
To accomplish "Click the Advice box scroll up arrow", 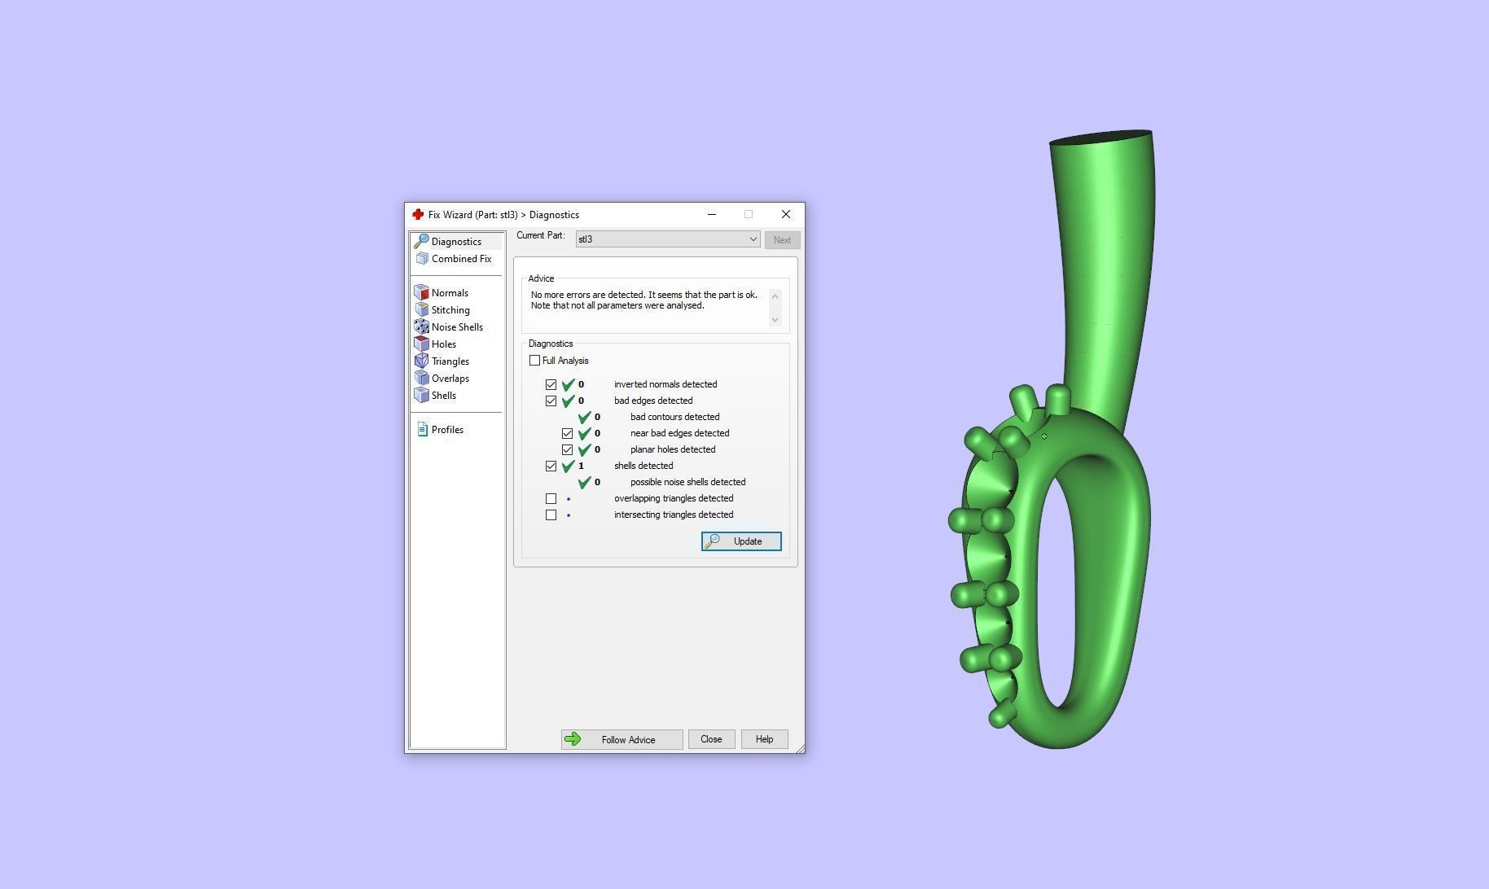I will [x=775, y=296].
